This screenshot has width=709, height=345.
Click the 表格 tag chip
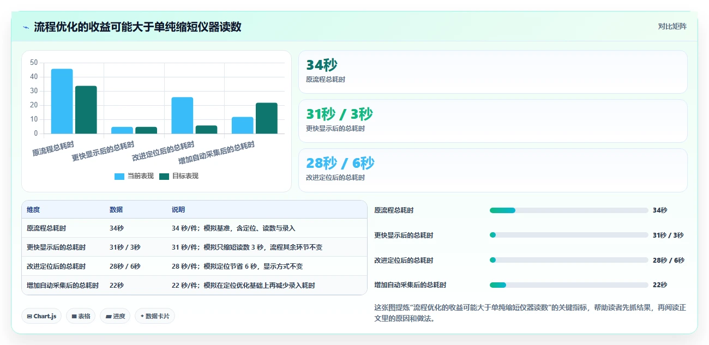click(x=81, y=316)
